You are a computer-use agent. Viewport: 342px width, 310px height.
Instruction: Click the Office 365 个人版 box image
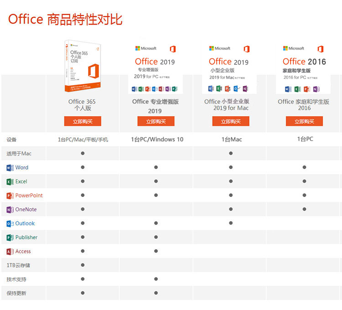(x=83, y=66)
